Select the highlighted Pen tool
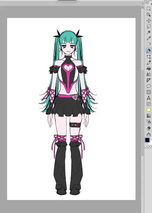 click(149, 51)
